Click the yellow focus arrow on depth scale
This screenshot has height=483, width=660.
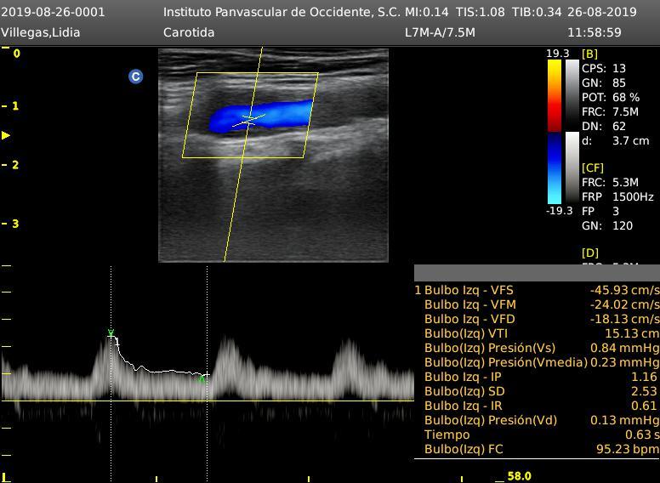[x=6, y=135]
